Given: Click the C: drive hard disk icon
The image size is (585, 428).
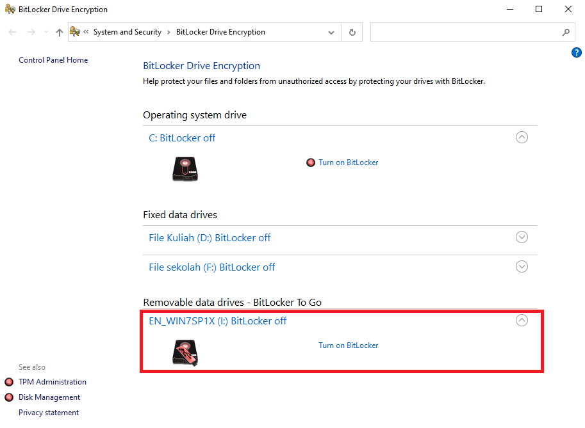Looking at the screenshot, I should pos(185,169).
